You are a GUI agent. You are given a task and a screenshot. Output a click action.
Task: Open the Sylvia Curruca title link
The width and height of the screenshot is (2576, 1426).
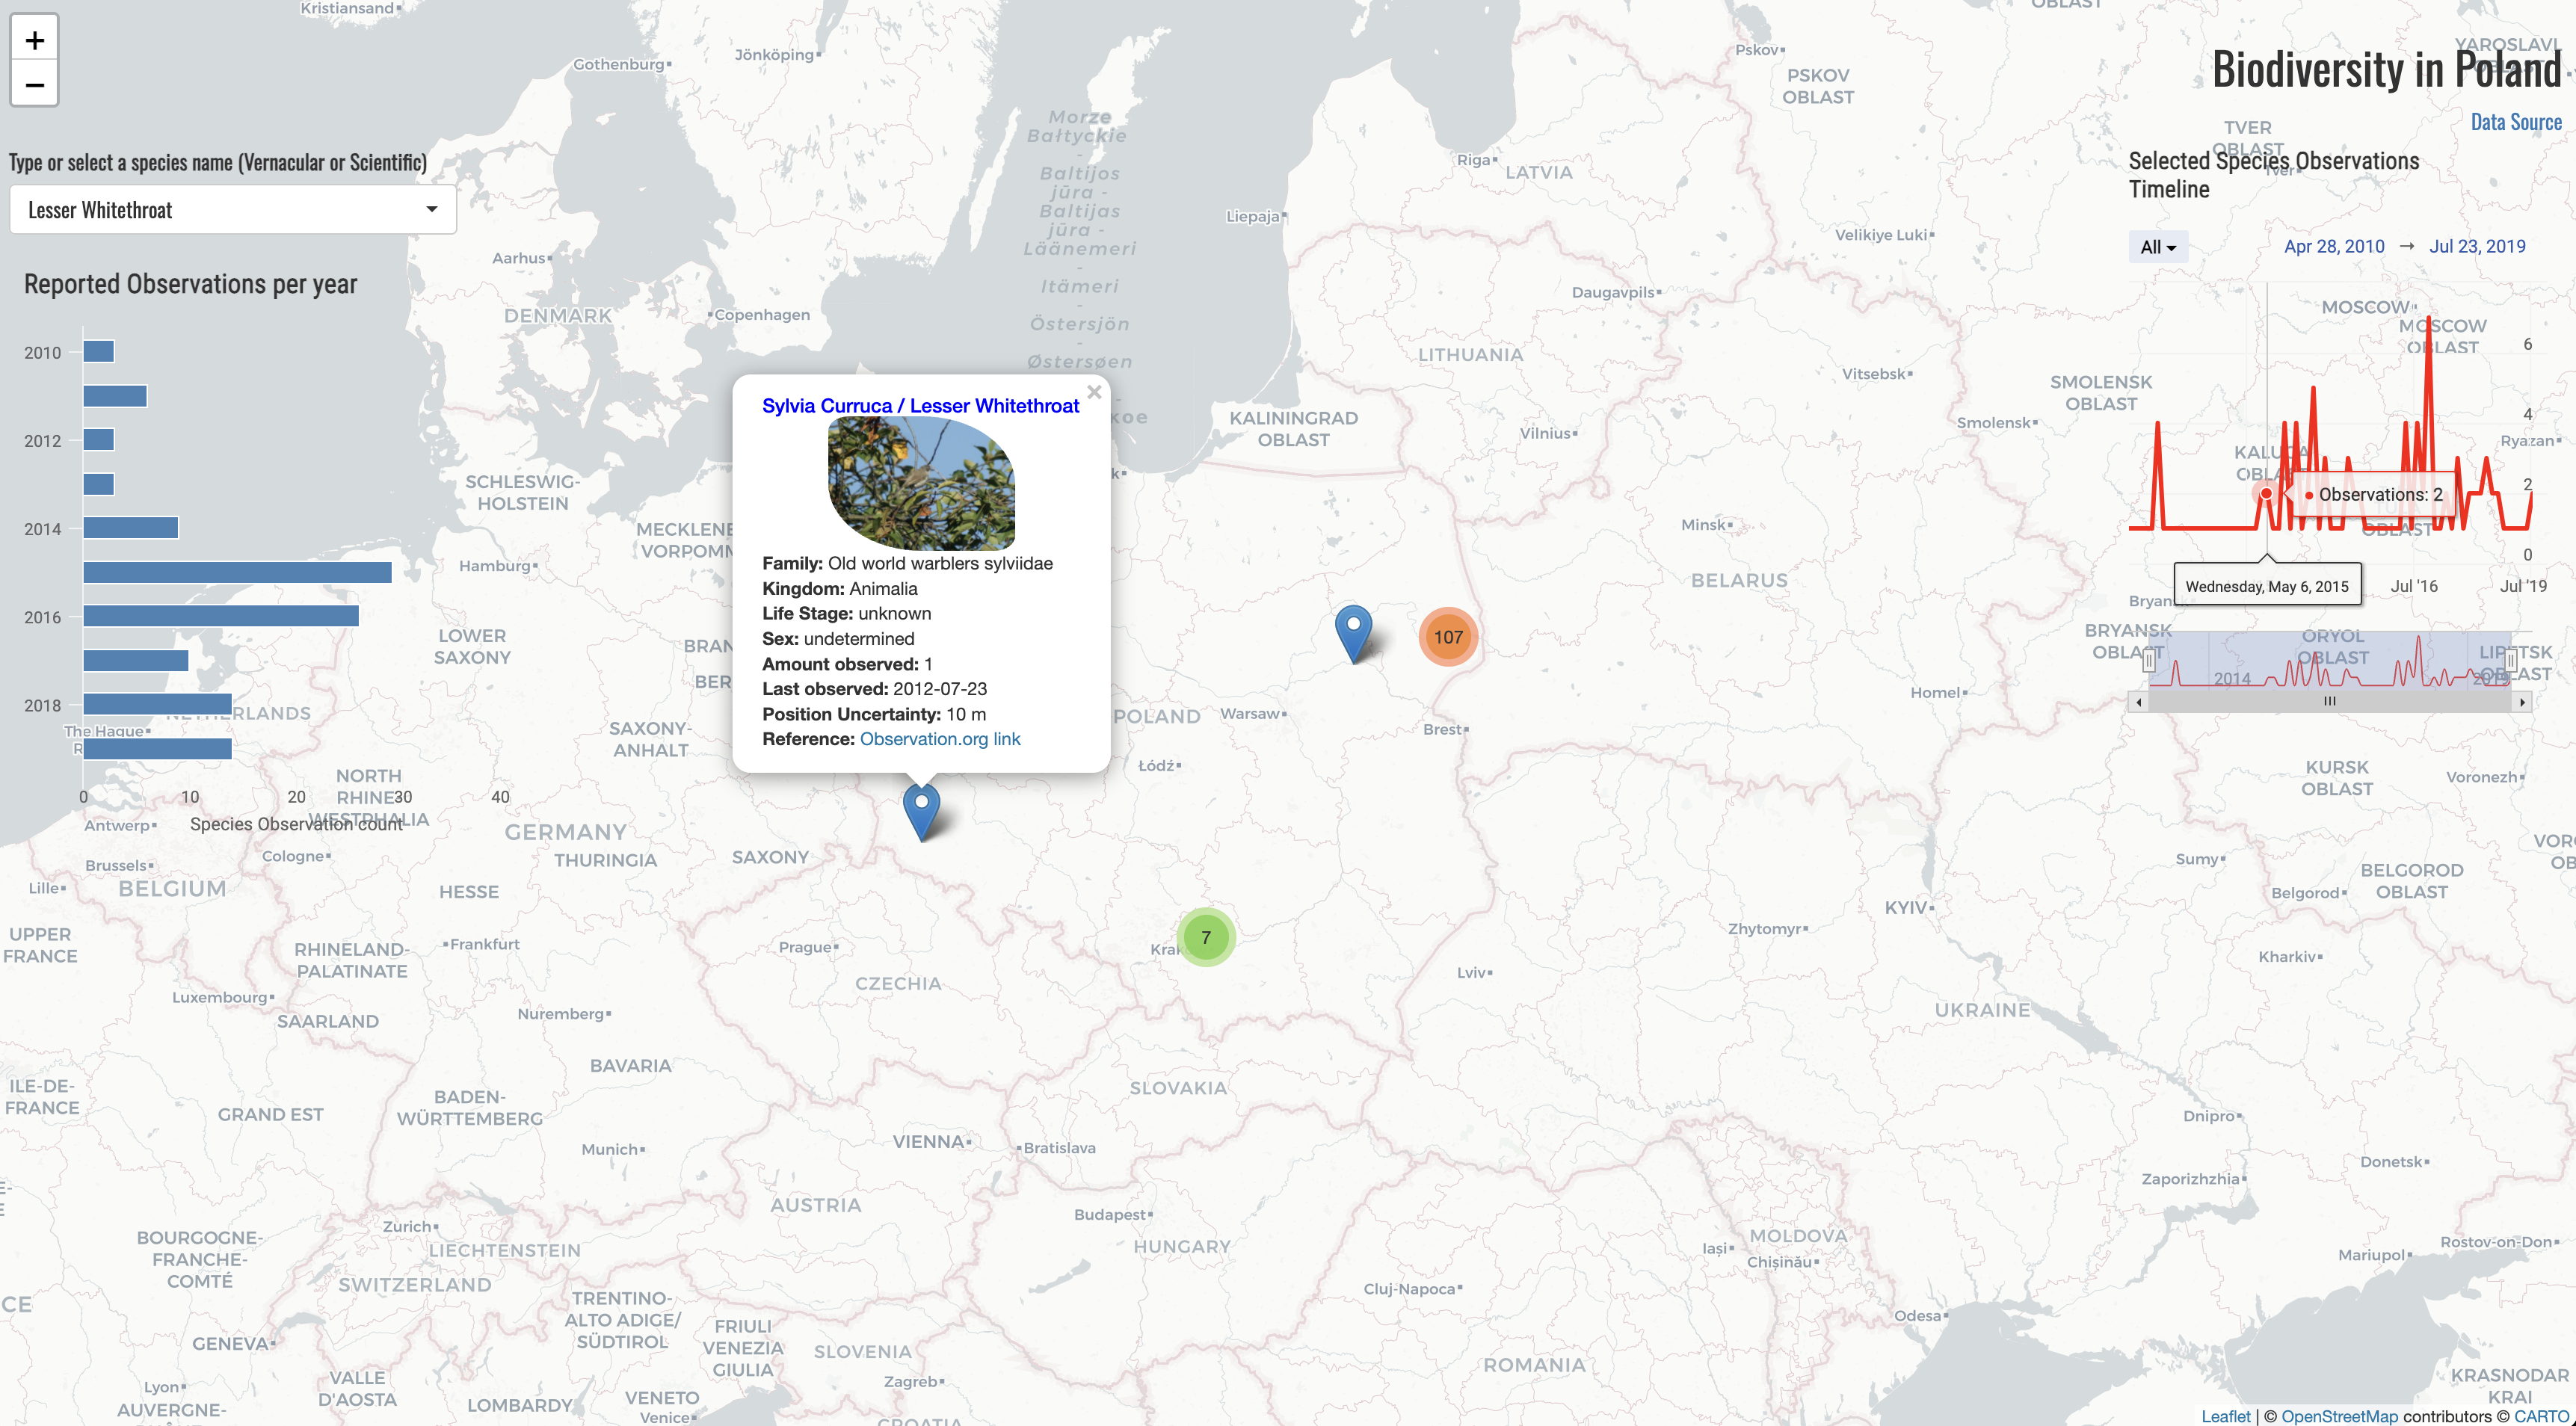tap(920, 406)
